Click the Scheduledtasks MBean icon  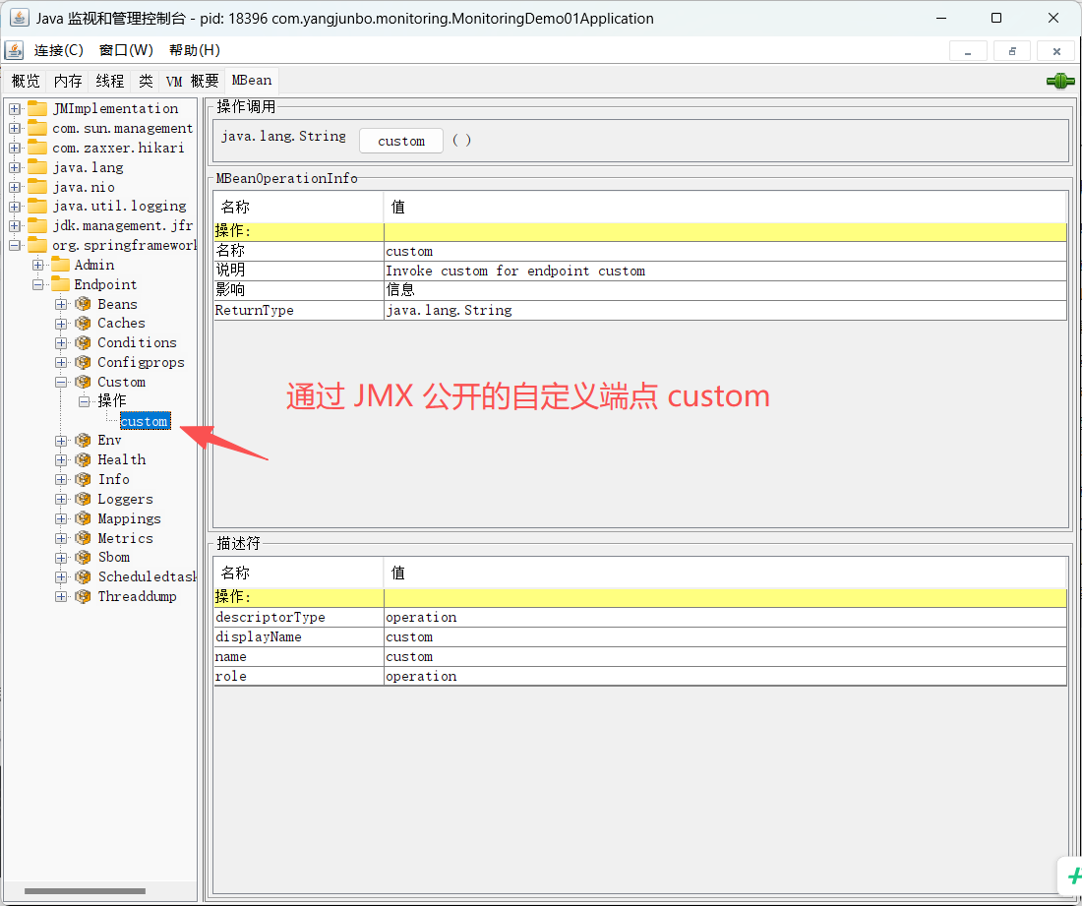pyautogui.click(x=83, y=576)
